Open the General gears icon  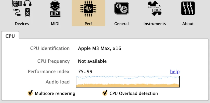(121, 8)
